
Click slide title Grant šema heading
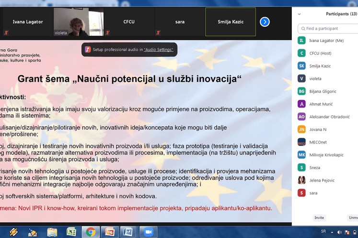coord(129,79)
